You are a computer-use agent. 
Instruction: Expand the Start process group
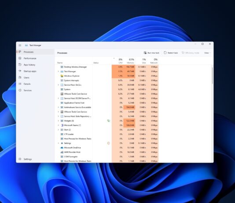[x=58, y=130]
